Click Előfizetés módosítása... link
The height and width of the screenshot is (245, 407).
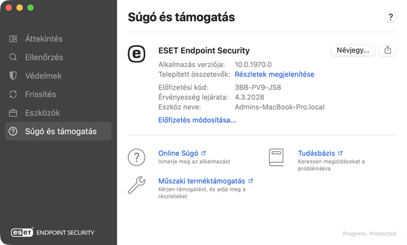coord(197,120)
